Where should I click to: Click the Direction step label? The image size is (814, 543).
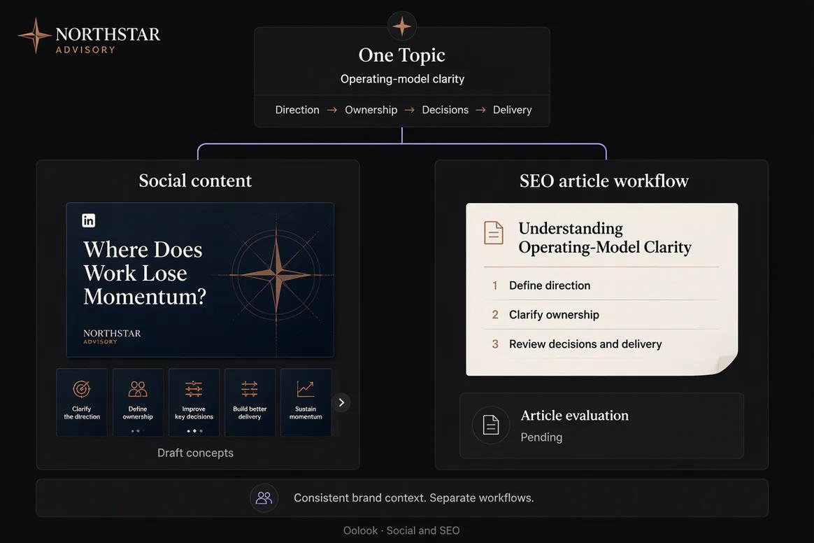(297, 110)
